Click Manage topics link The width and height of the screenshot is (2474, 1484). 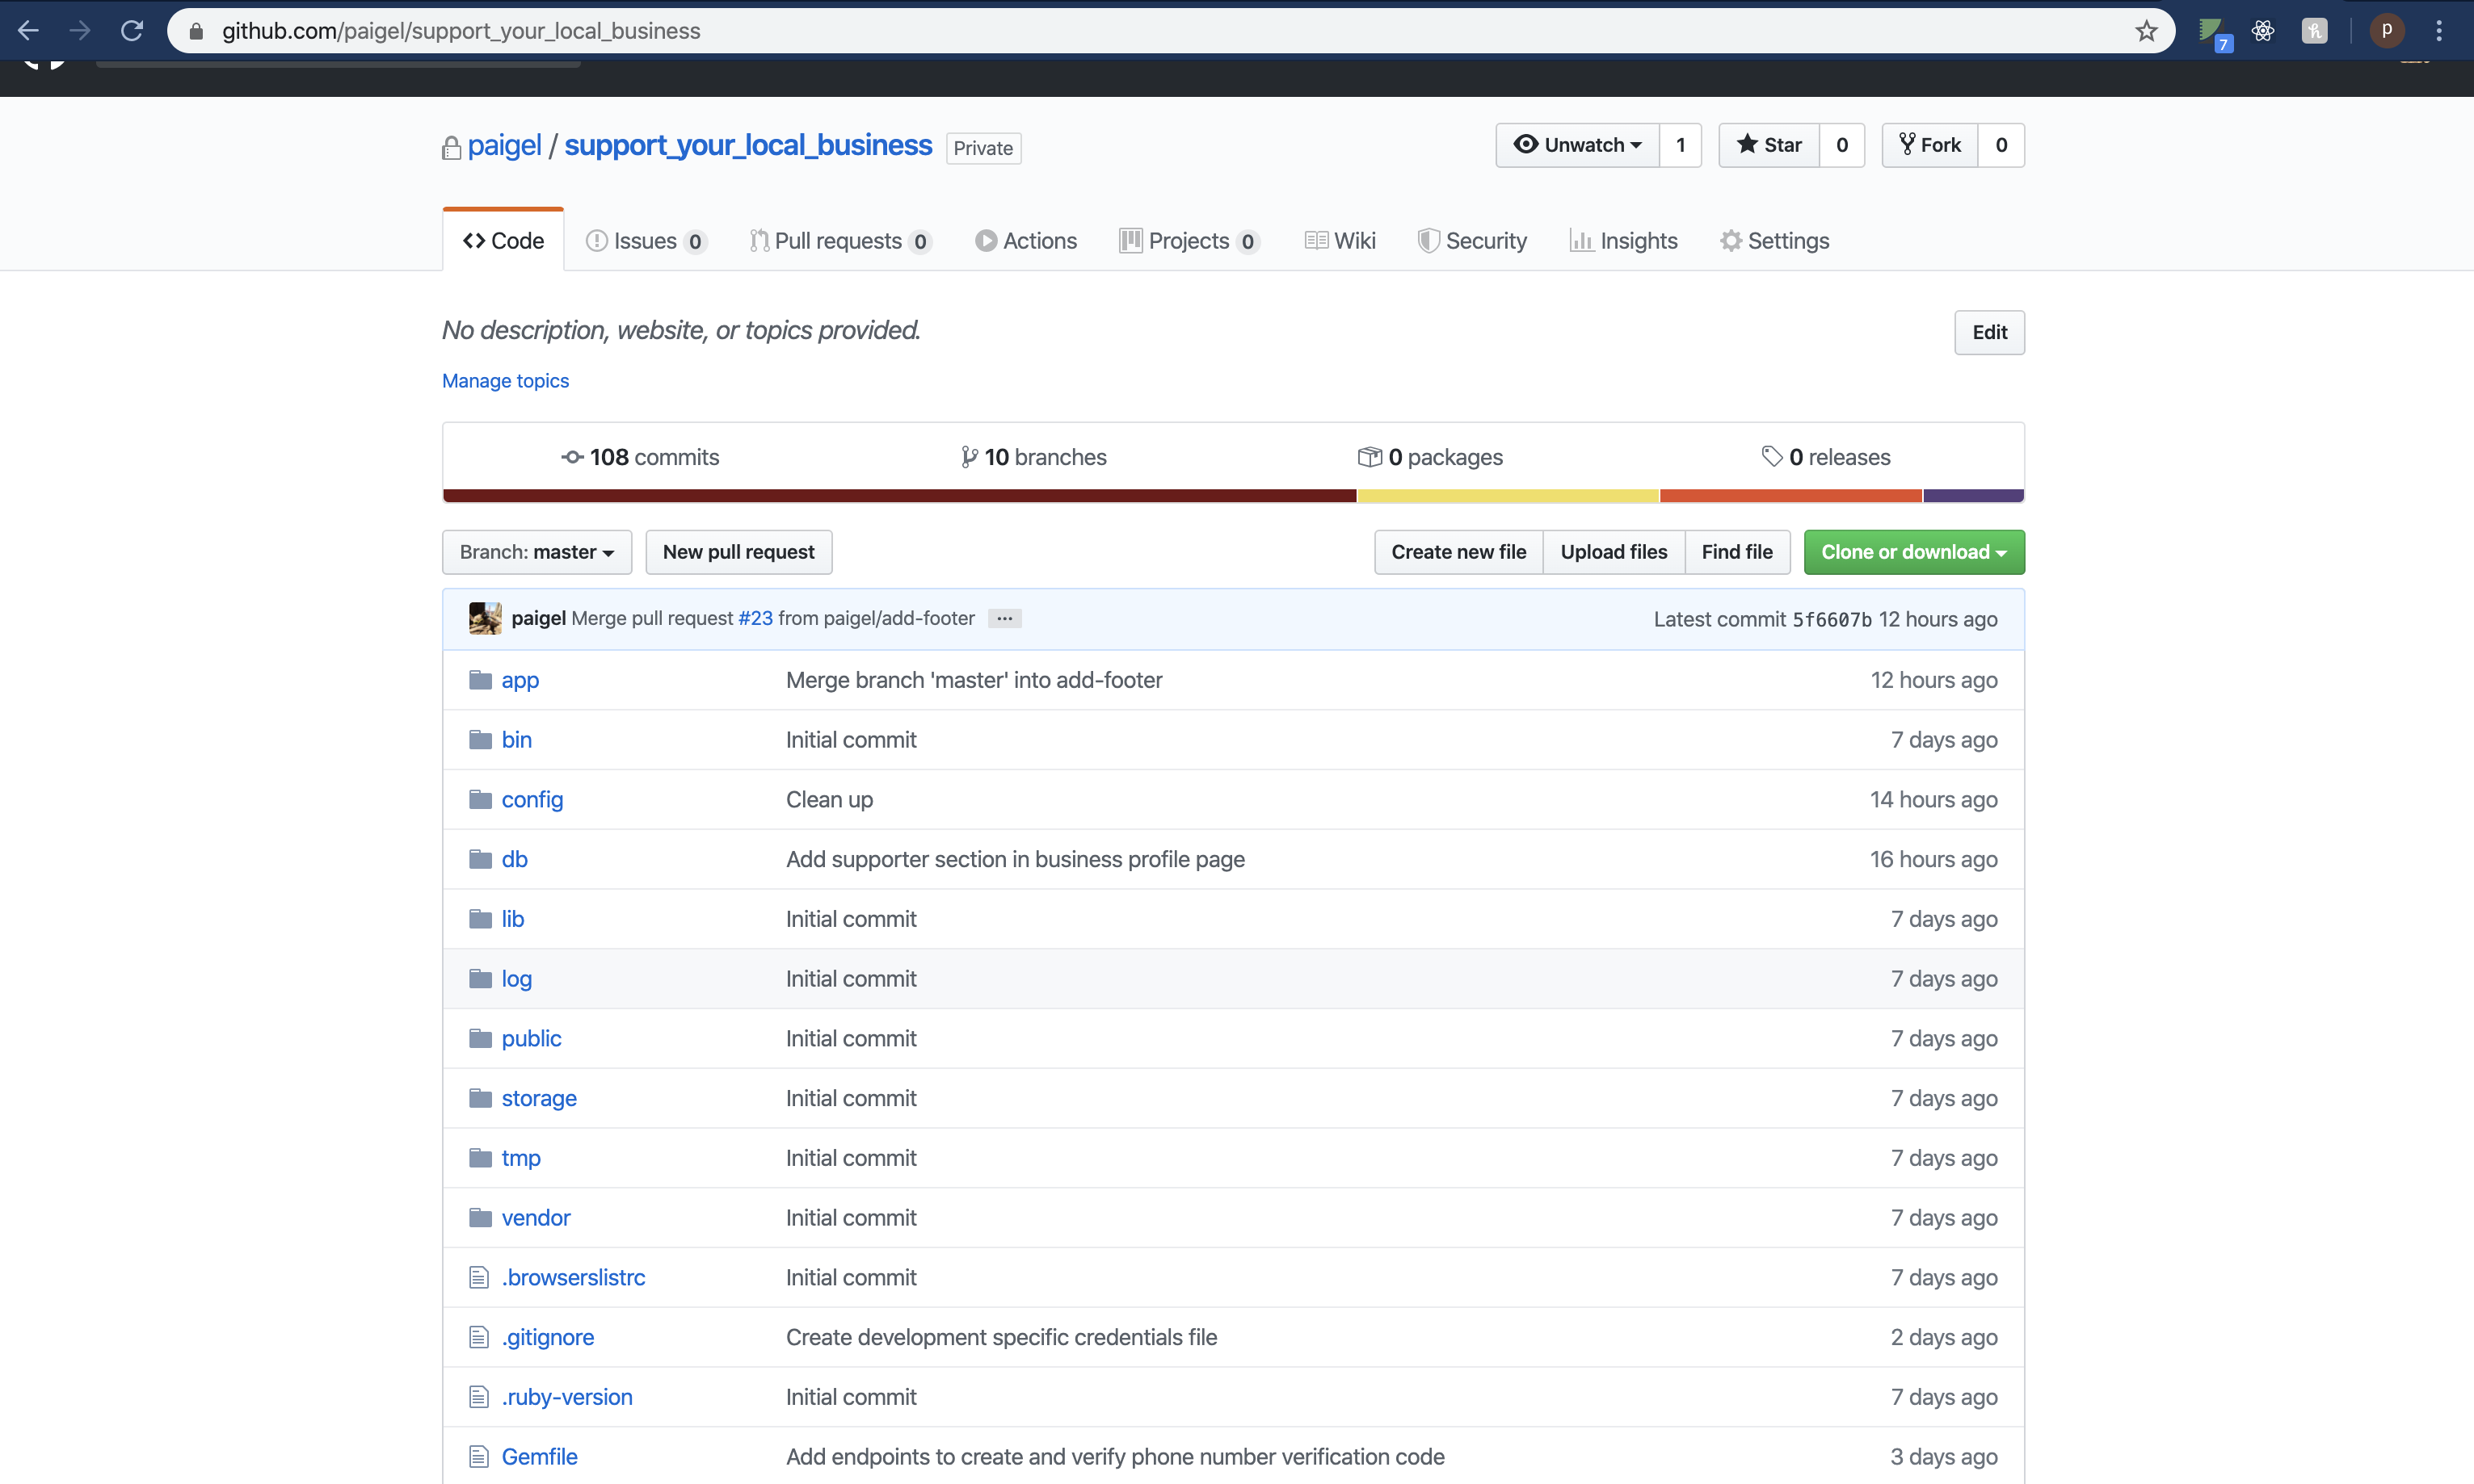505,381
